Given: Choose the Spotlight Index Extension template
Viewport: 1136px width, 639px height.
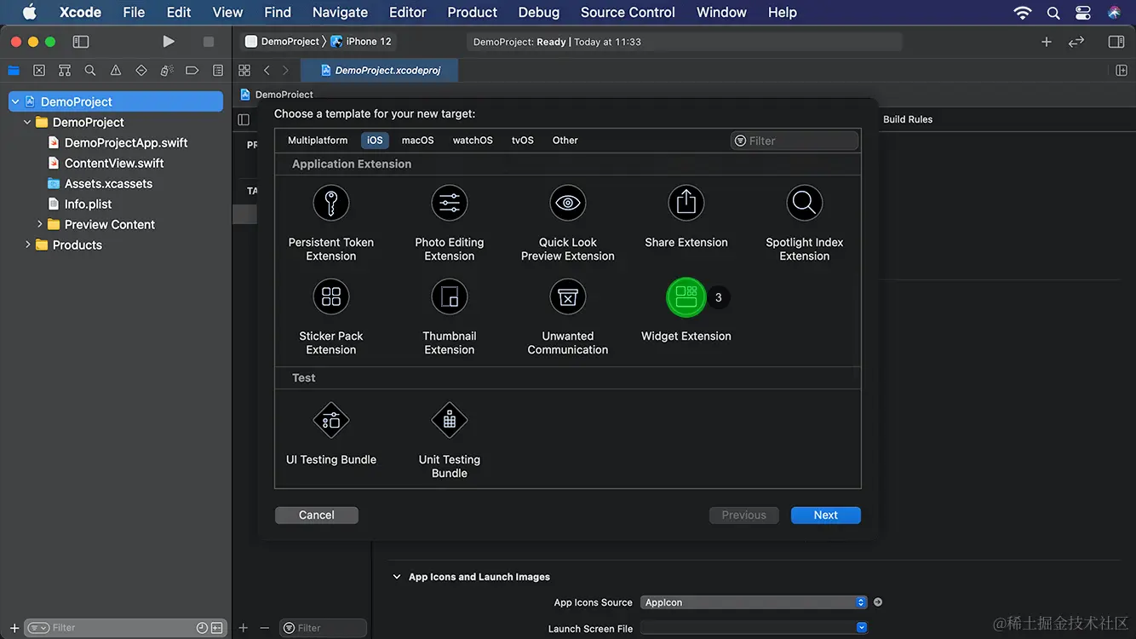Looking at the screenshot, I should (x=805, y=204).
